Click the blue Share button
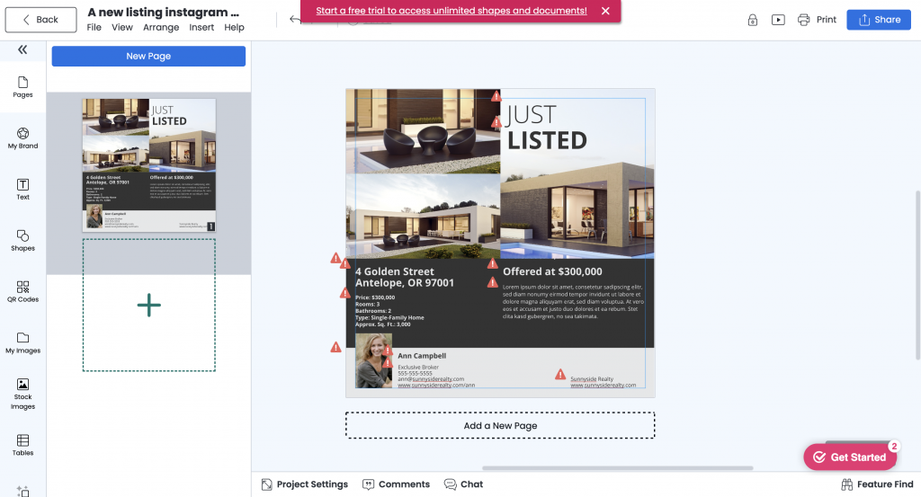921x497 pixels. point(879,20)
